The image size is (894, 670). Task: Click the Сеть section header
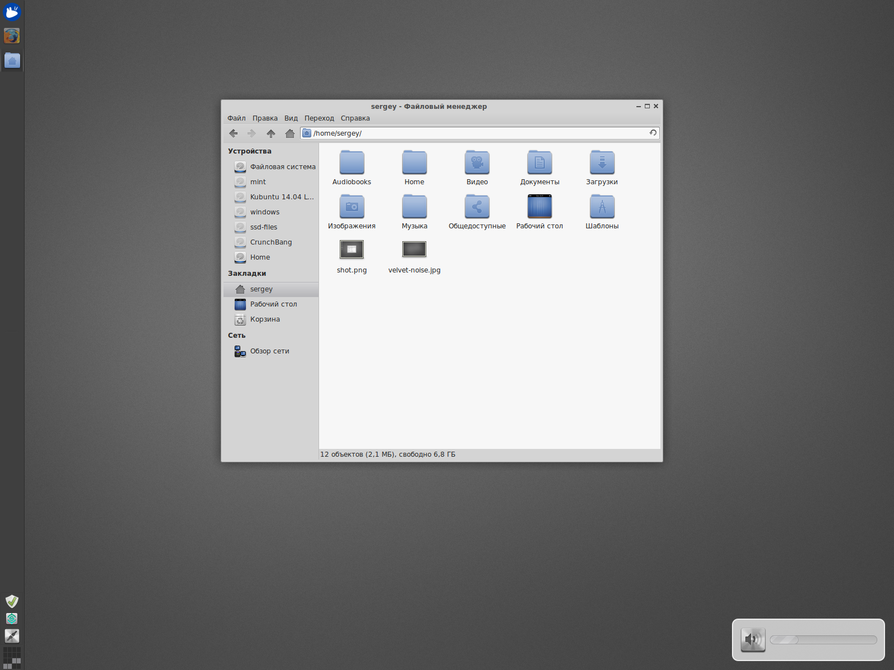coord(237,336)
